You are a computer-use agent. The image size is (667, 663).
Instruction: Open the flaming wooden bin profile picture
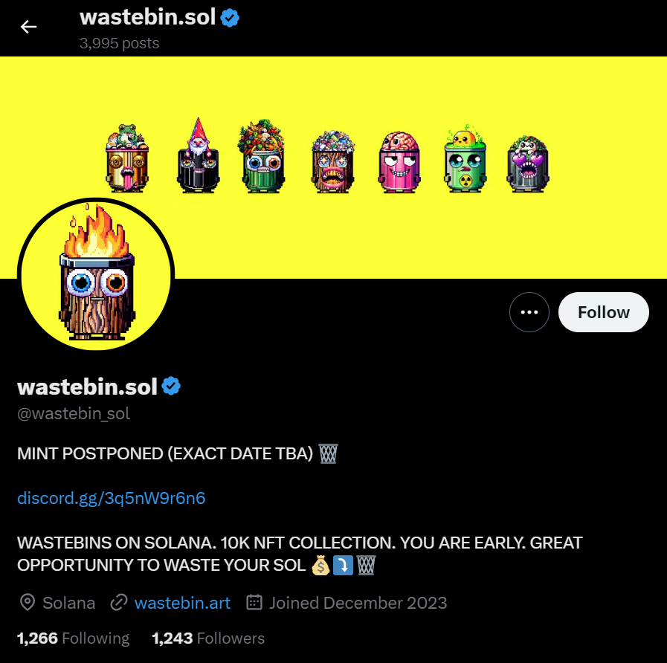click(x=96, y=275)
